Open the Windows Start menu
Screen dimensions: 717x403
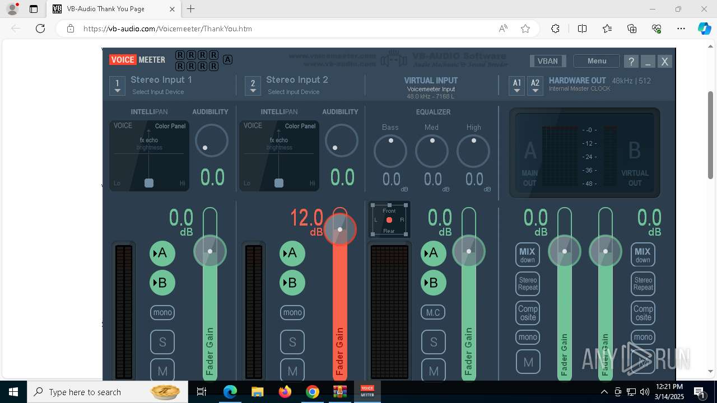coord(13,392)
